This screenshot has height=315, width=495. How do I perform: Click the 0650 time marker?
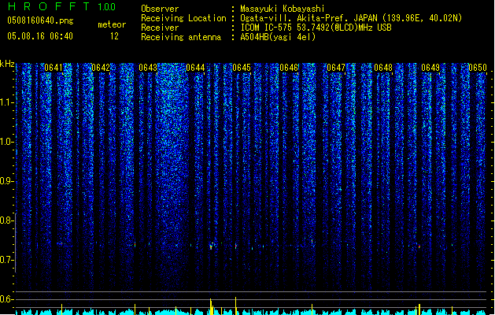point(478,68)
